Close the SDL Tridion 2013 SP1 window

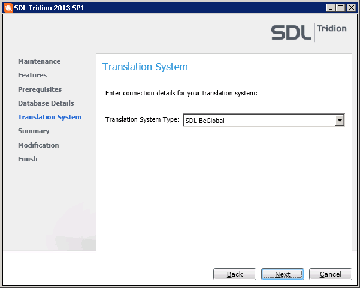click(x=351, y=7)
